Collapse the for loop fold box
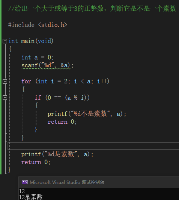The height and width of the screenshot is (200, 179). coord(5,81)
